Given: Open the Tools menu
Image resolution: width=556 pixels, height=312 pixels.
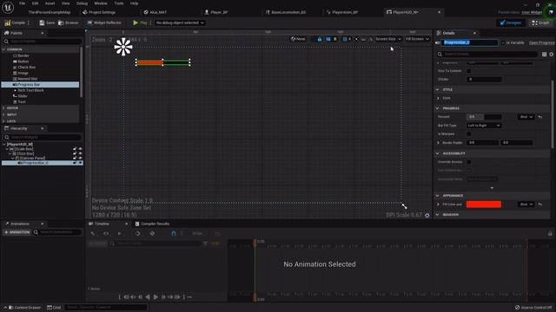Looking at the screenshot, I should 119,3.
